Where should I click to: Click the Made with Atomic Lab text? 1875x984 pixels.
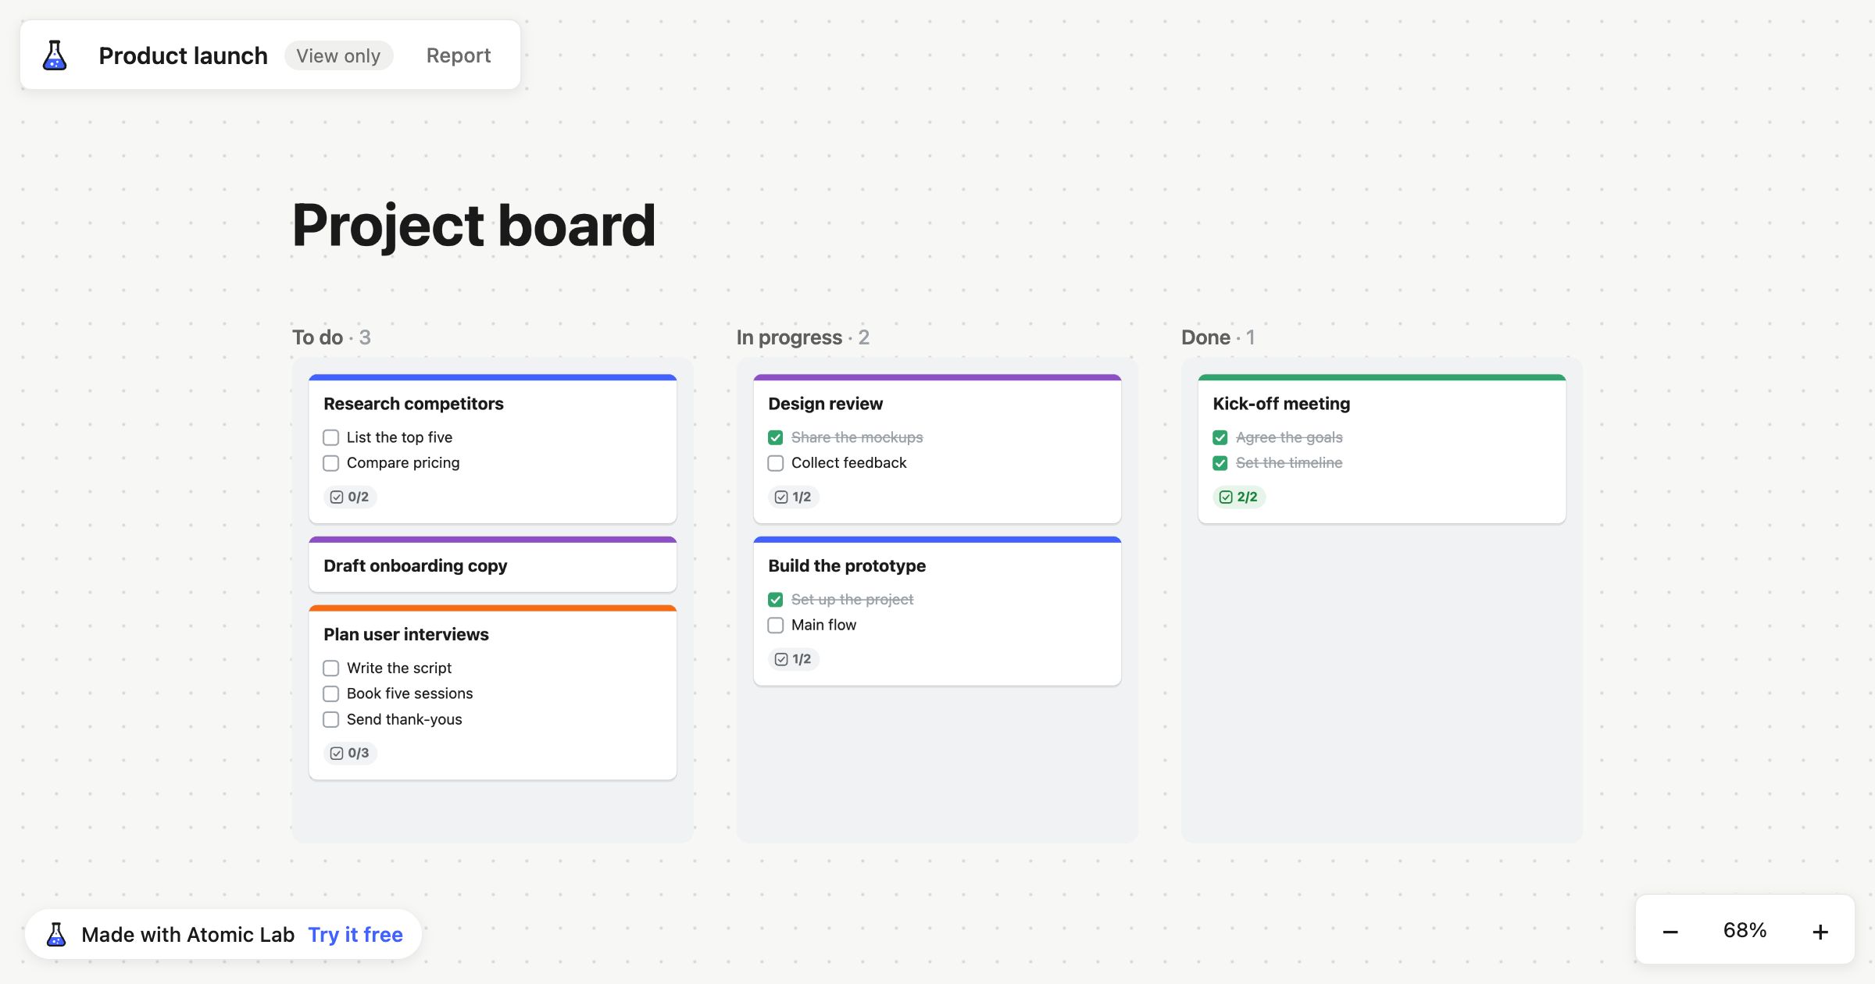187,934
